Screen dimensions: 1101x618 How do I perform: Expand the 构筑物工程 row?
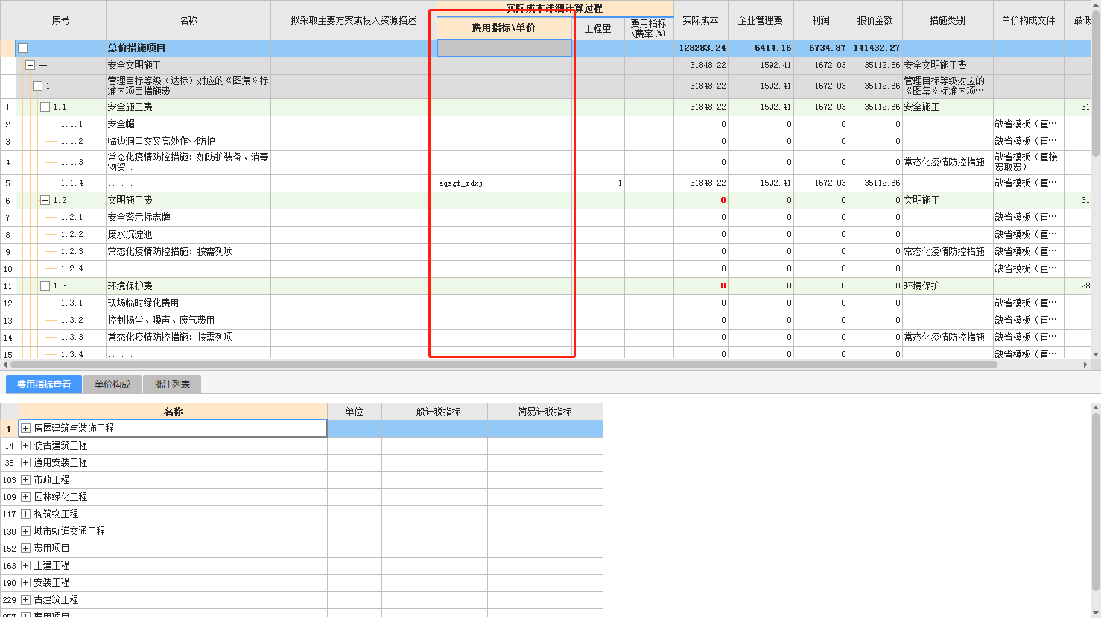[25, 514]
